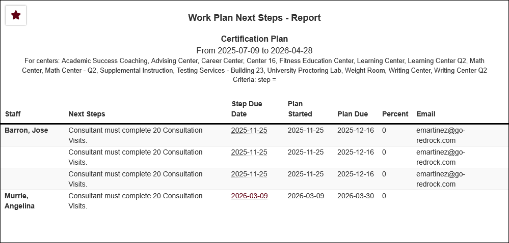Select staff name Barron, Jose
This screenshot has width=509, height=243.
(x=26, y=130)
